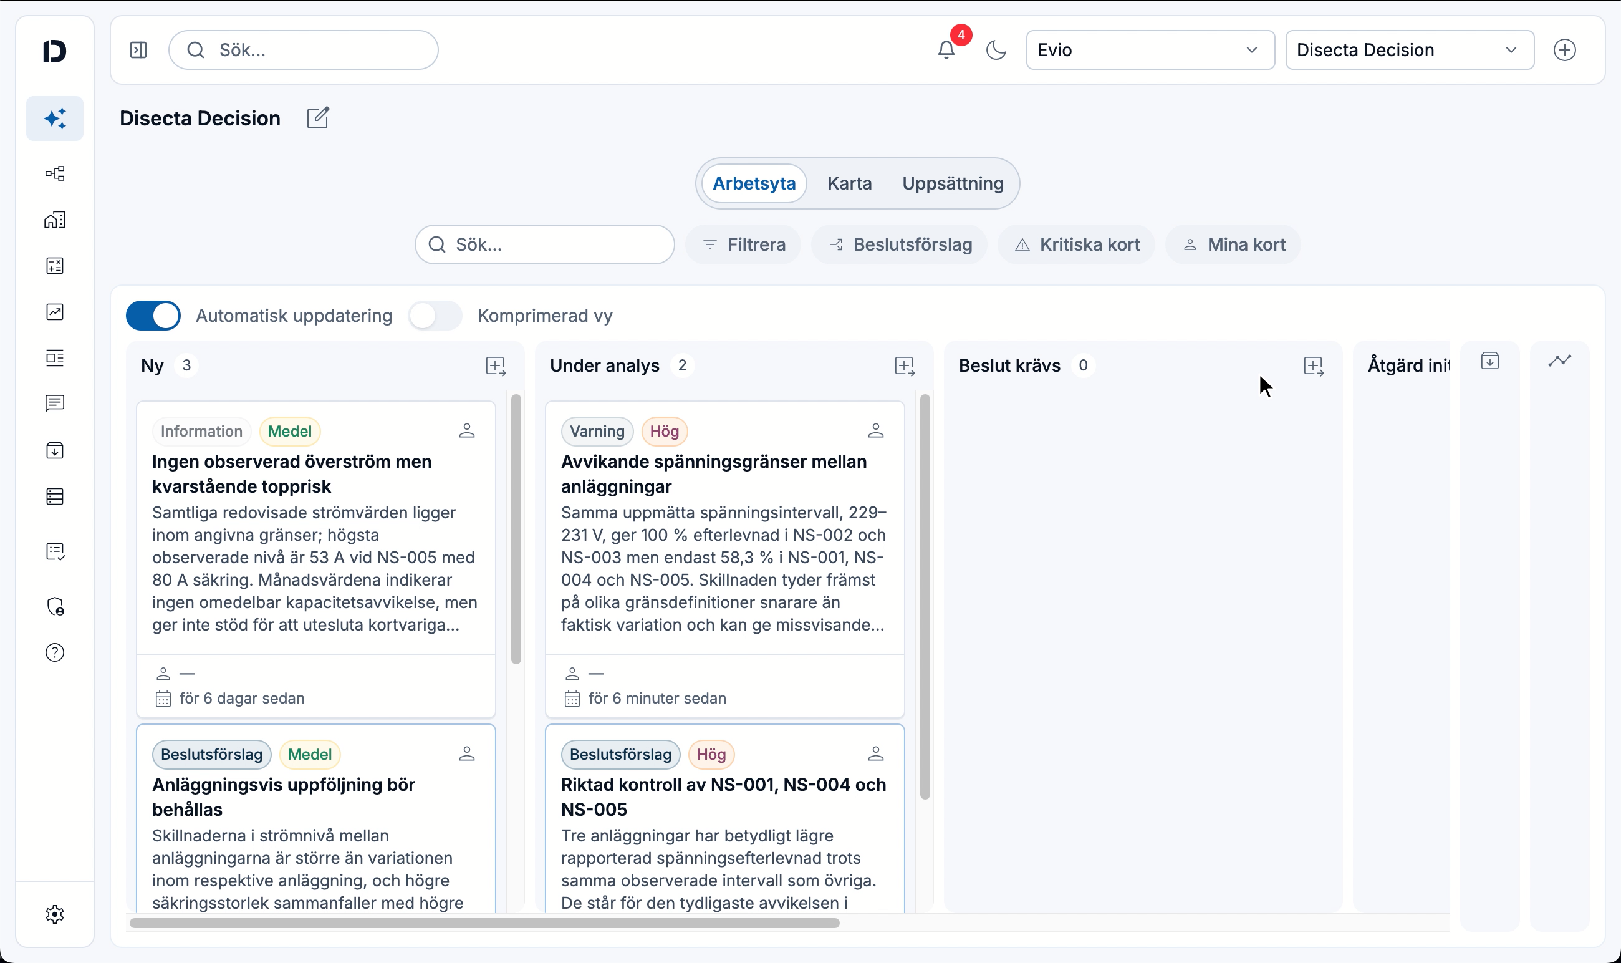Add card to Beslut krävs column

tap(1314, 366)
